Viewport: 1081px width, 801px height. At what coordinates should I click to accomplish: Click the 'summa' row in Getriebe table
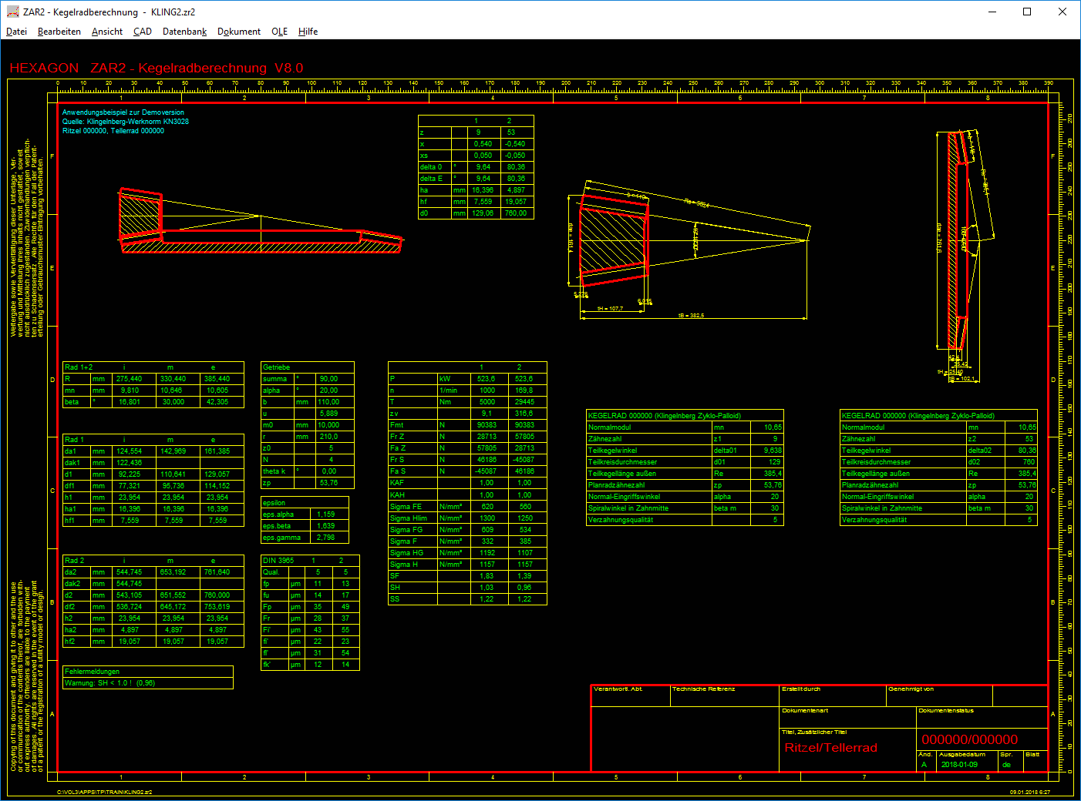[308, 379]
